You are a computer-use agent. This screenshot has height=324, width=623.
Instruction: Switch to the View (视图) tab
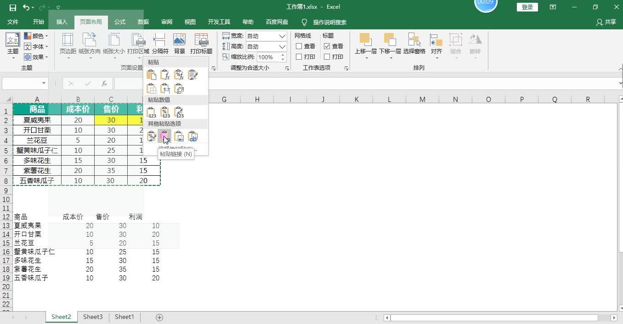click(190, 22)
